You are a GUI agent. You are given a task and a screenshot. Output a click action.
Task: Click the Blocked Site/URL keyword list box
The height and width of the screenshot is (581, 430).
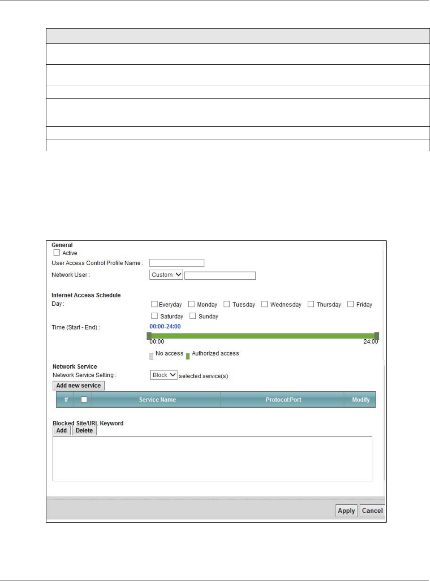212,459
